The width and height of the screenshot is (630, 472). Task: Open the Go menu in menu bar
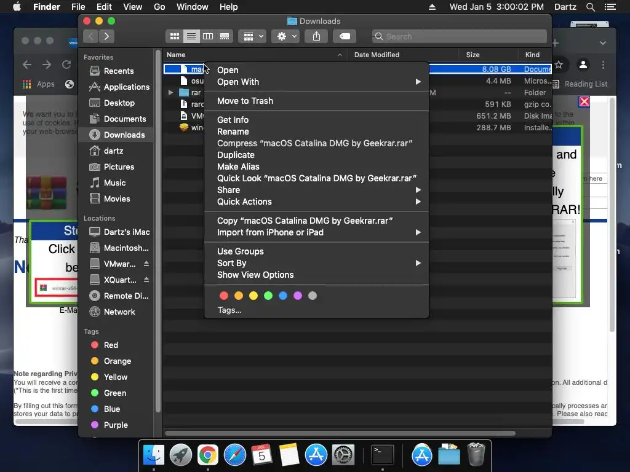159,7
